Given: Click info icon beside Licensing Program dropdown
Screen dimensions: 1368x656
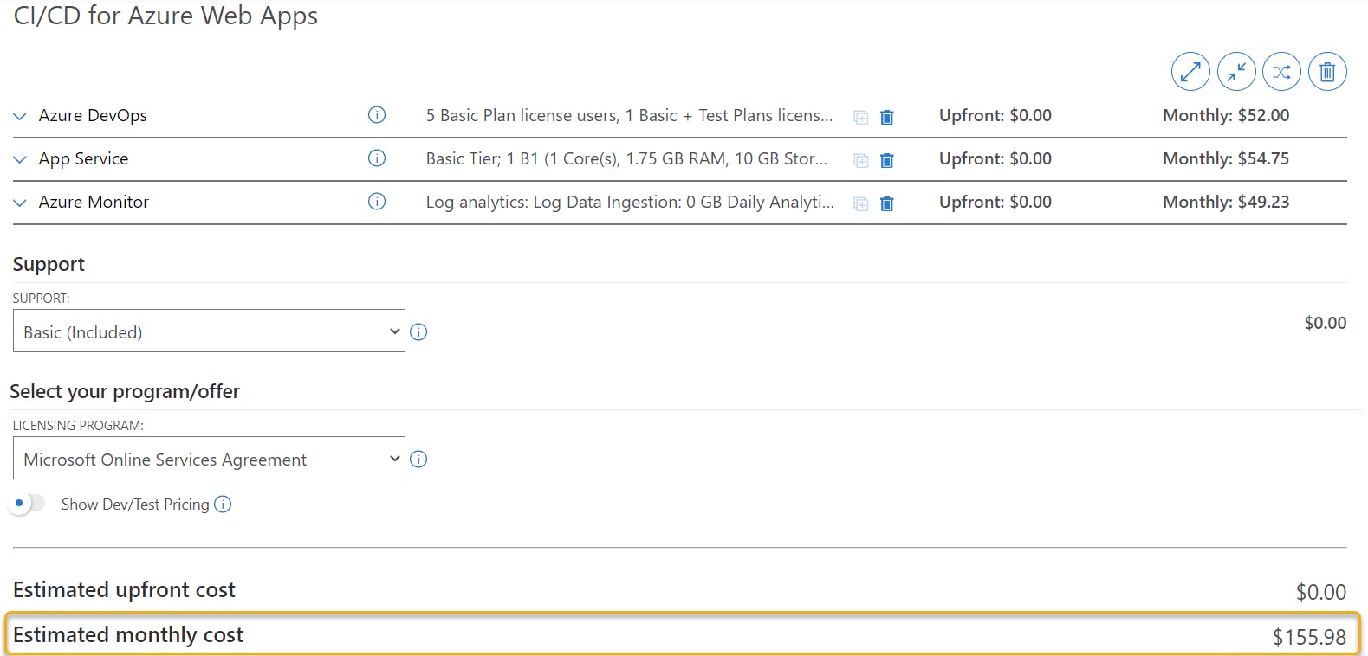Looking at the screenshot, I should click(418, 460).
